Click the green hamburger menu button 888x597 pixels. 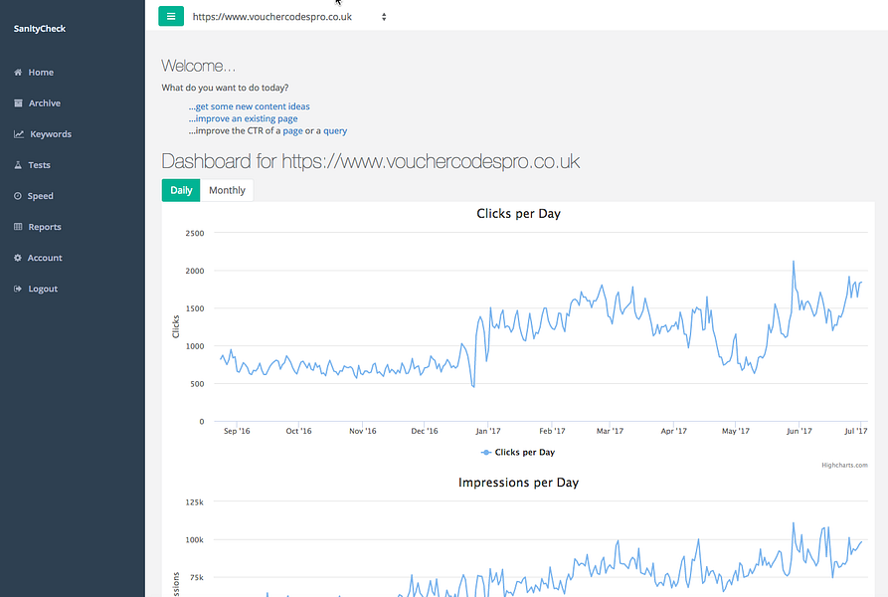tap(171, 16)
